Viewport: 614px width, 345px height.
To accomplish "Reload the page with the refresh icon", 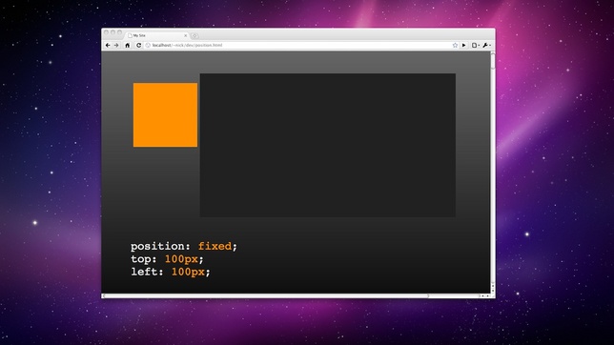I will coord(138,46).
